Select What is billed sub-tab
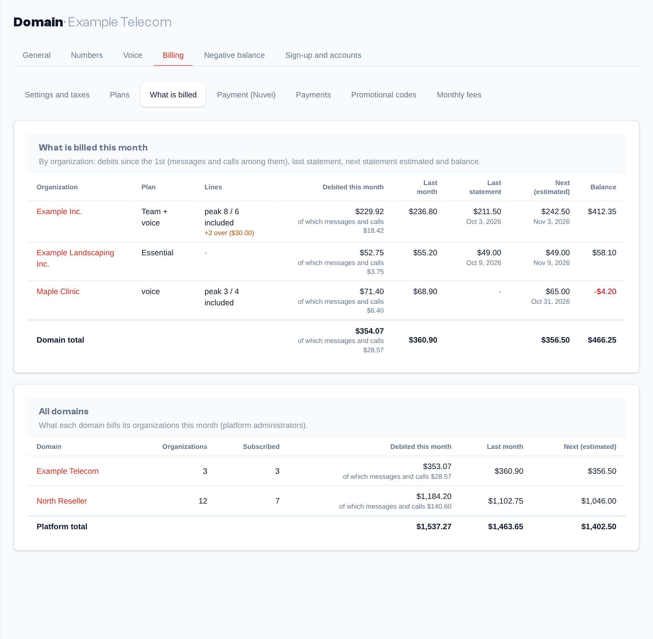Image resolution: width=653 pixels, height=639 pixels. 173,95
